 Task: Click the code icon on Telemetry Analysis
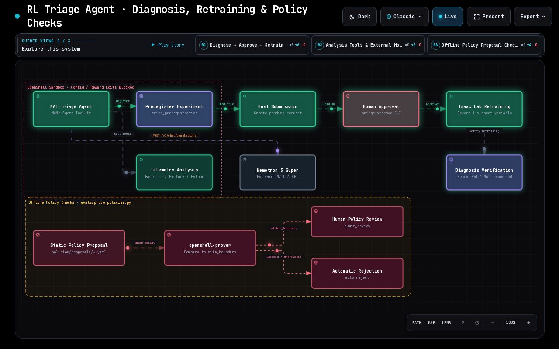point(141,160)
